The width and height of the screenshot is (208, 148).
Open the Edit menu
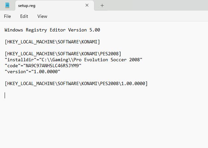[24, 16]
